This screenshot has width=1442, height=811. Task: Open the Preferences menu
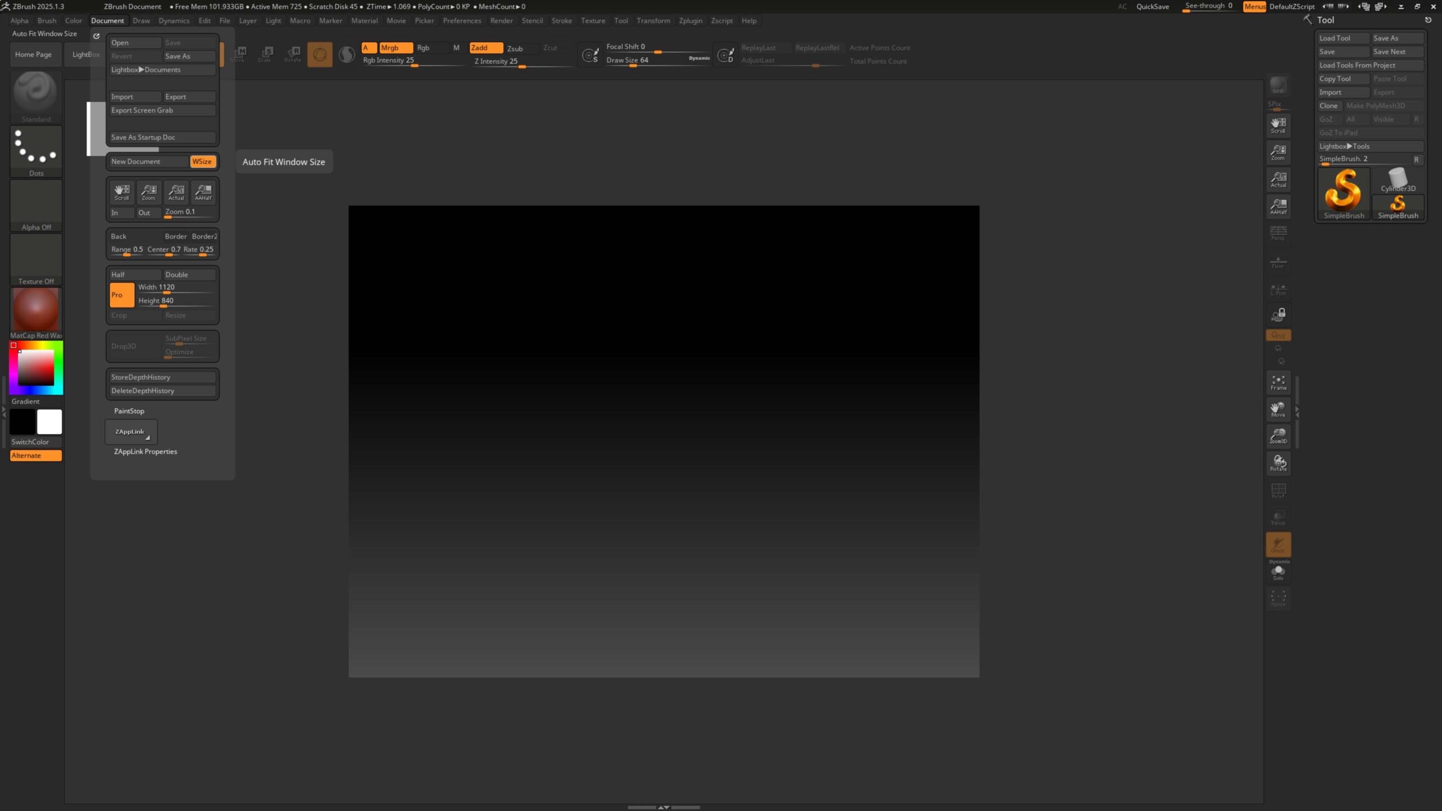[x=462, y=20]
